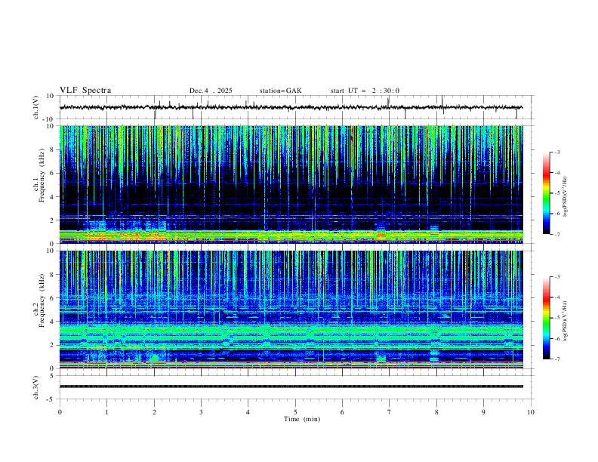598x462 pixels.
Task: Click the time axis tick label "4"
Action: point(248,412)
